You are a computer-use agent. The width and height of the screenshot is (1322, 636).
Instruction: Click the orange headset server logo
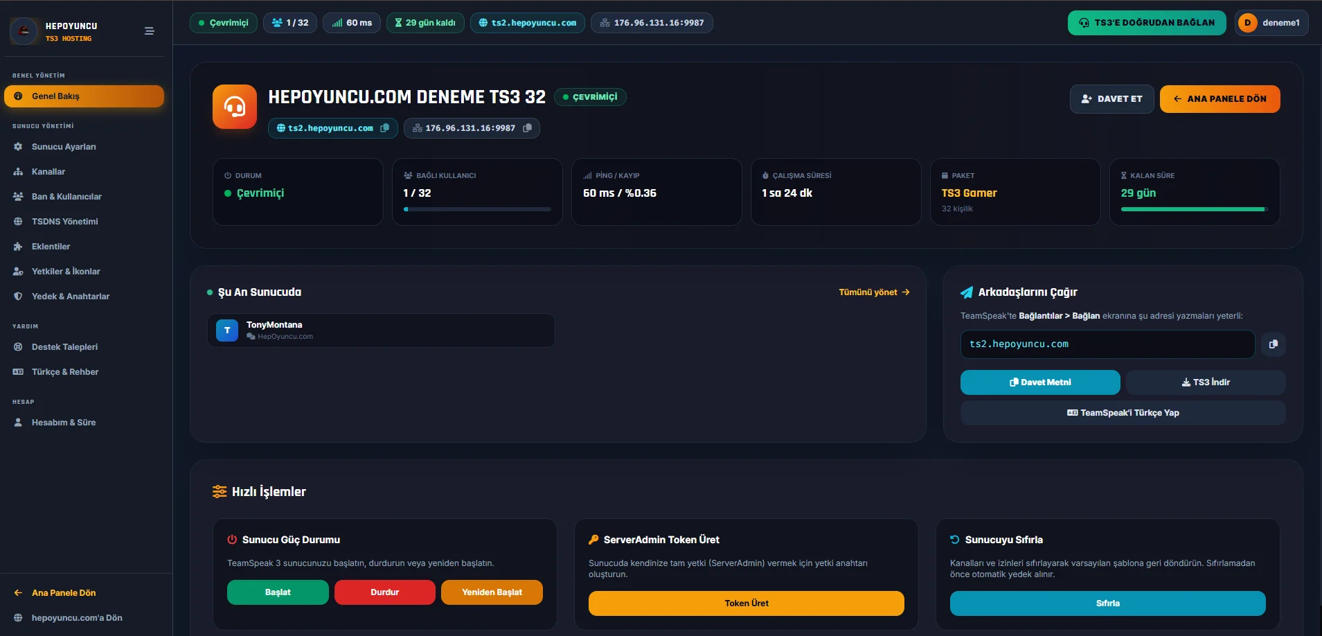235,107
